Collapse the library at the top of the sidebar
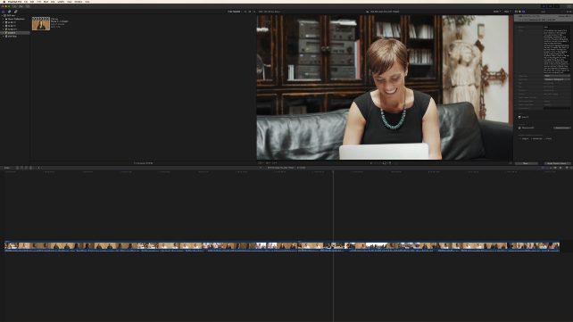This screenshot has width=573, height=322. point(2,15)
